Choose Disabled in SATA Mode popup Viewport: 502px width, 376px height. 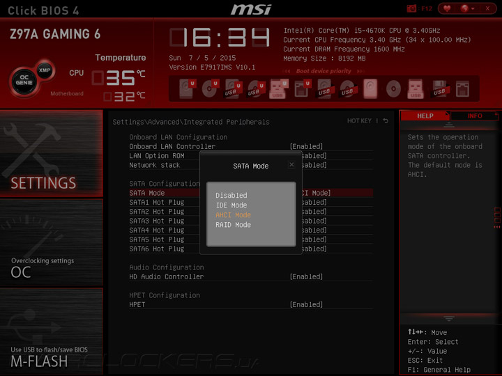[x=231, y=195]
